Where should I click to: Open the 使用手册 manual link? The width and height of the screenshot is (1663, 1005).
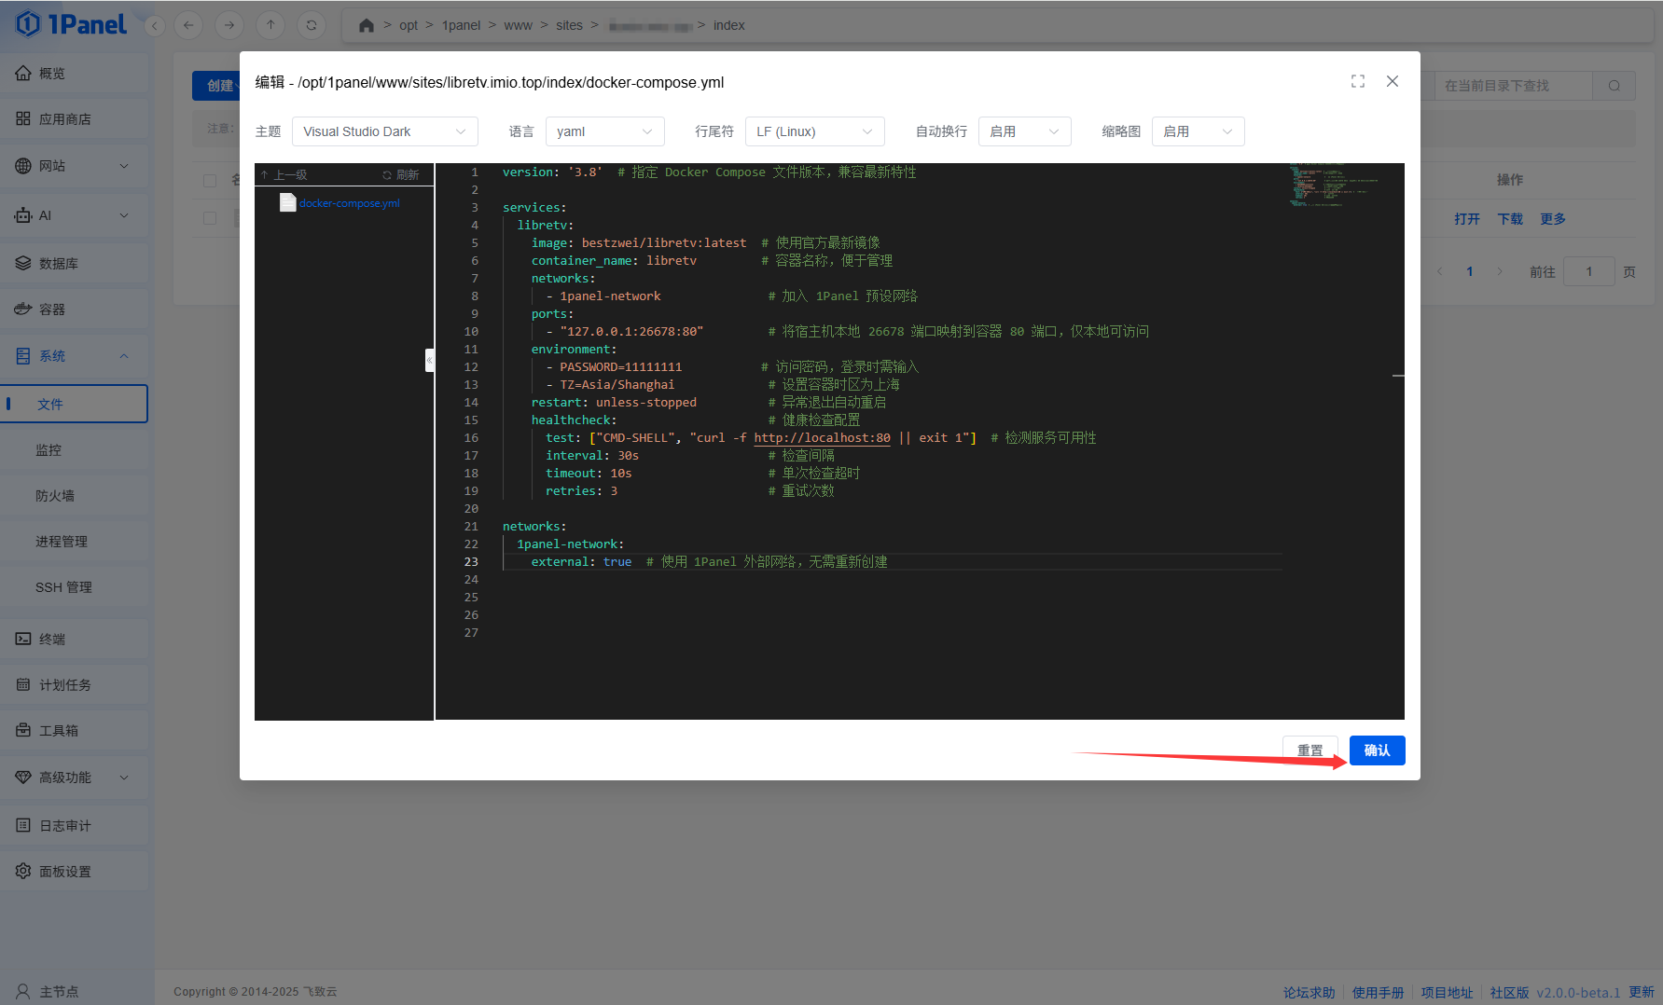point(1379,993)
